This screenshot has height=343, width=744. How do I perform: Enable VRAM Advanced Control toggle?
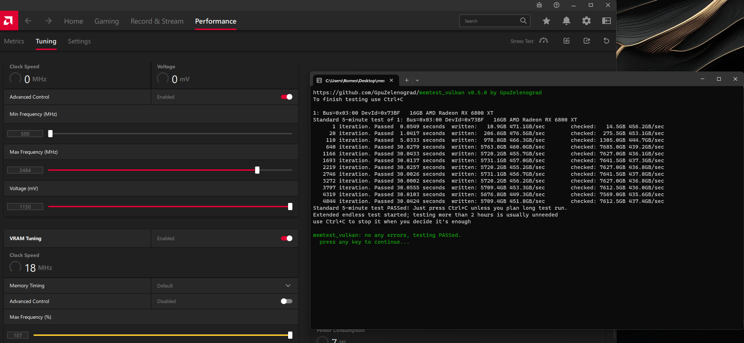click(x=287, y=301)
